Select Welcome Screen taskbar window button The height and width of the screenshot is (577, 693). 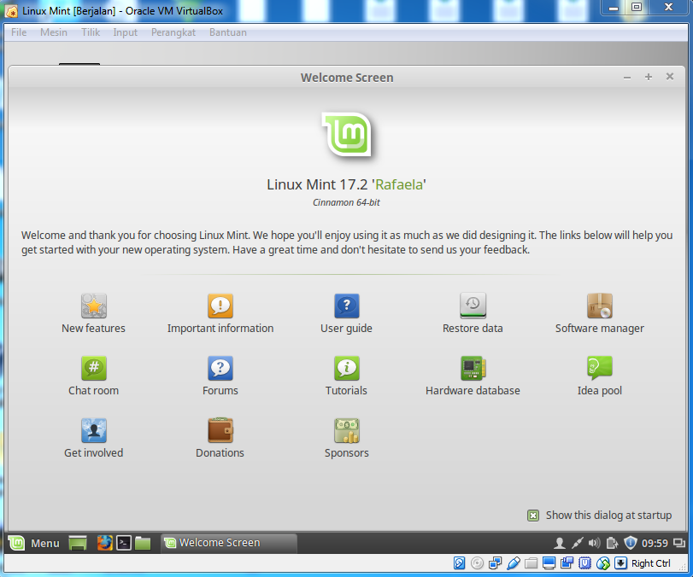[x=228, y=543]
